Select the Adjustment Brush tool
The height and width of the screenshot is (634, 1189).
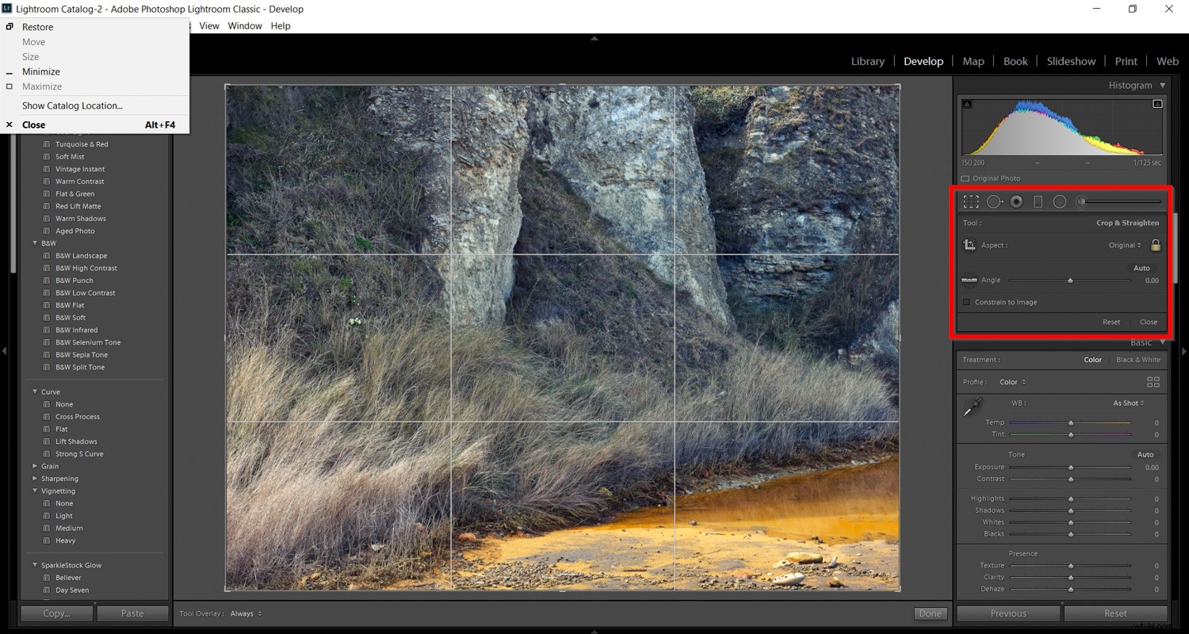pyautogui.click(x=1080, y=201)
